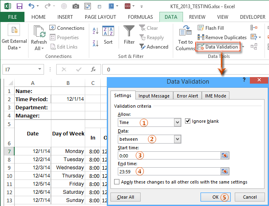Click range selector icon for End time
This screenshot has height=206, width=269.
pyautogui.click(x=225, y=172)
